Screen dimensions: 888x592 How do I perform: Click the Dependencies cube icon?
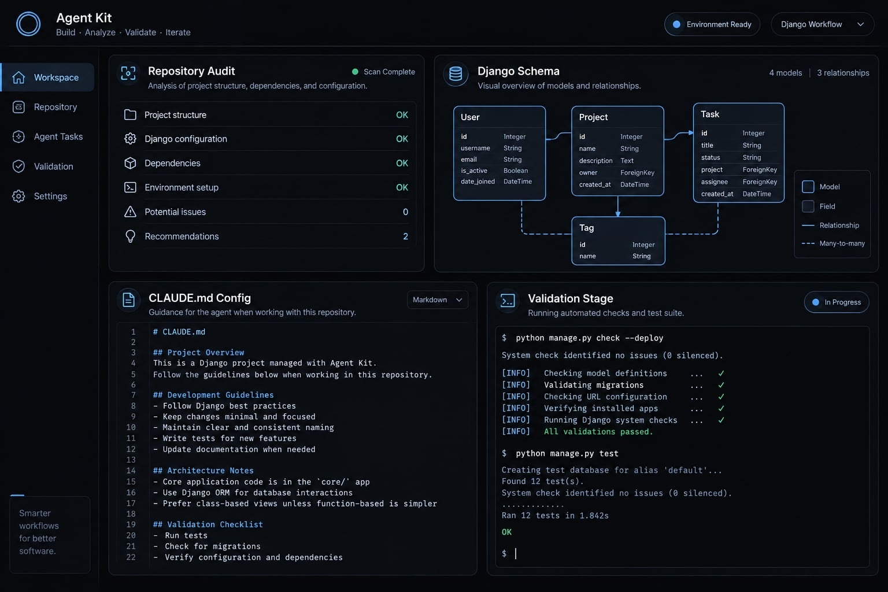click(130, 163)
